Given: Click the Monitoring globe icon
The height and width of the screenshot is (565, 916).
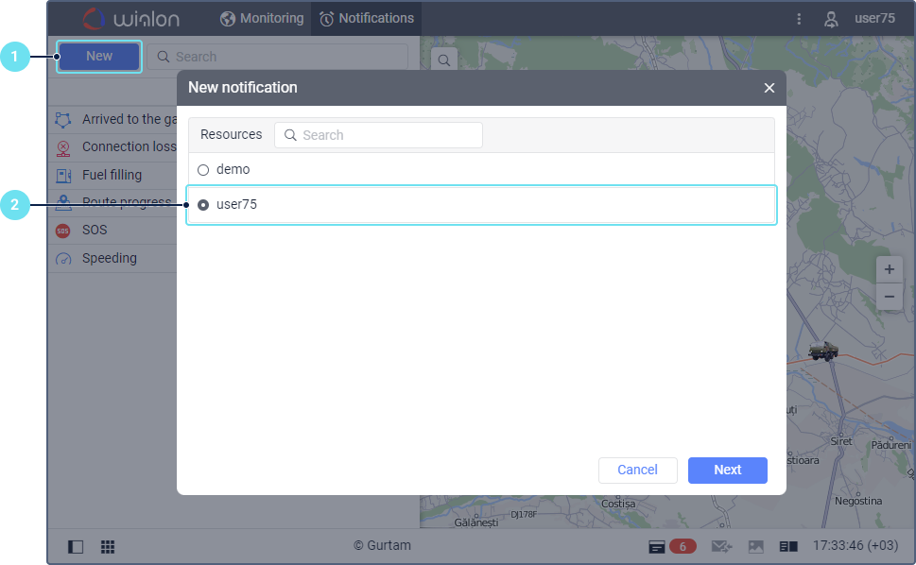Looking at the screenshot, I should pos(228,19).
